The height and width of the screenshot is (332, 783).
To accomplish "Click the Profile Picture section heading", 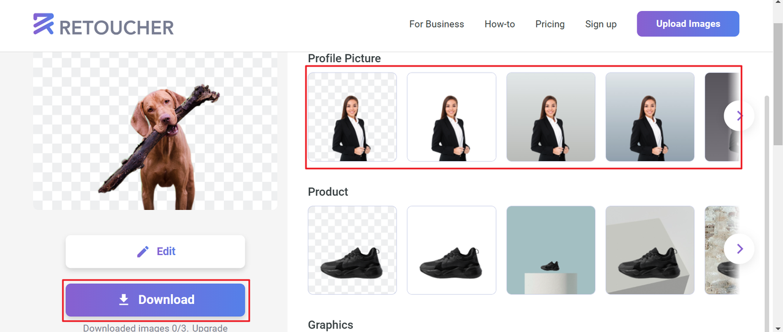I will pos(344,59).
